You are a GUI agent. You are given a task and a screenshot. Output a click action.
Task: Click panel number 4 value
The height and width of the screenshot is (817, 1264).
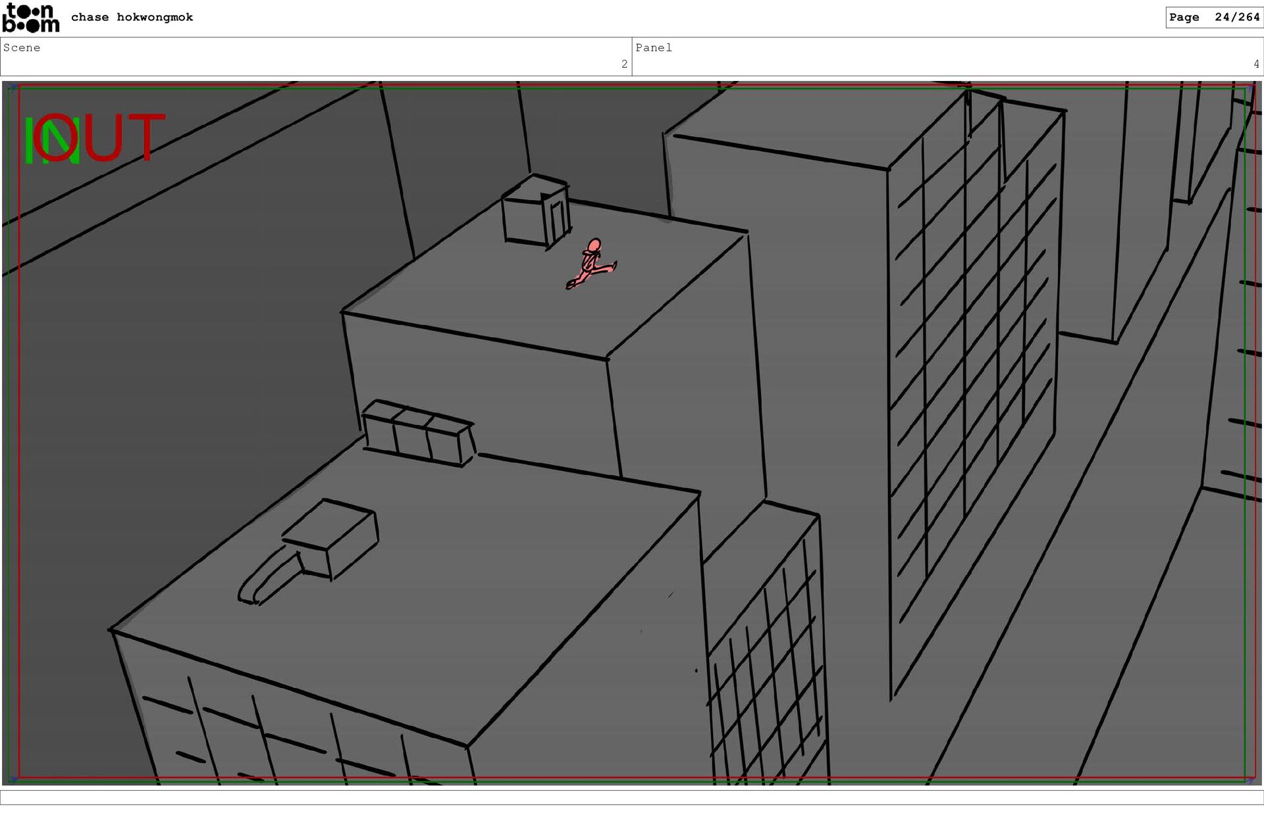coord(1256,64)
